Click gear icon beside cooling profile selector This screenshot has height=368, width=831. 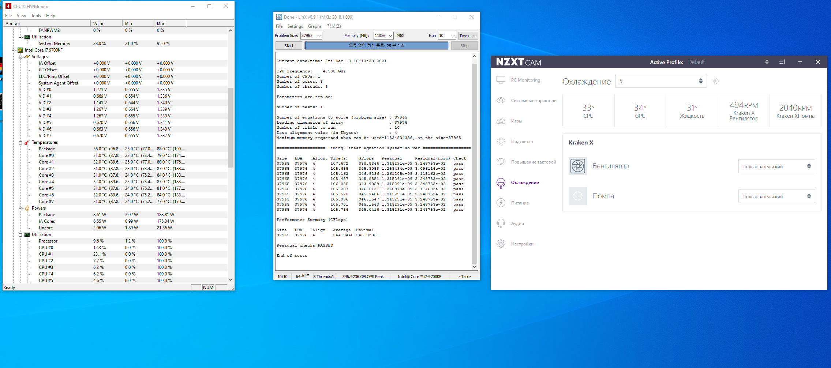pos(716,81)
